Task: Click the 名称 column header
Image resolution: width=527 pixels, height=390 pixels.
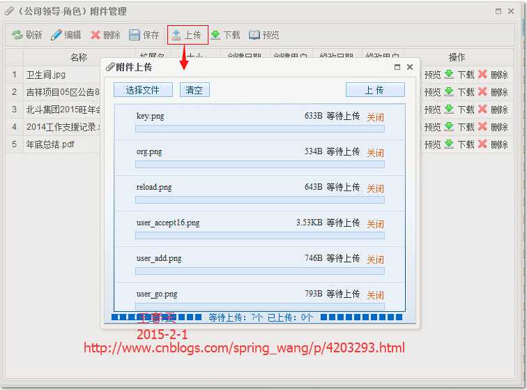Action: click(79, 57)
